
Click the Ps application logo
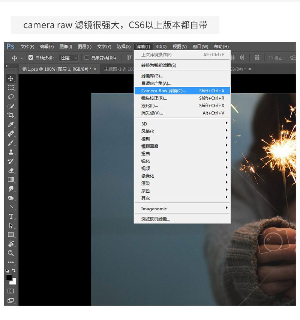(10, 46)
